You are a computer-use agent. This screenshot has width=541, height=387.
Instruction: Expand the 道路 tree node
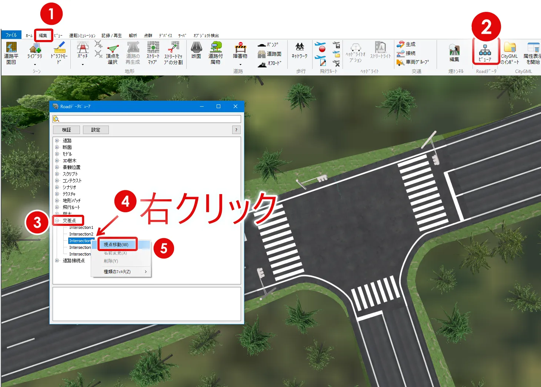click(57, 141)
